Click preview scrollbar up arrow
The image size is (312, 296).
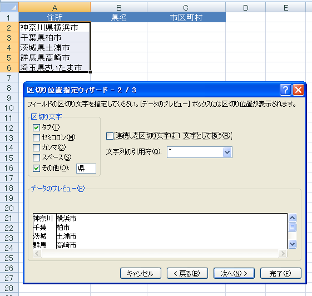pyautogui.click(x=292, y=218)
